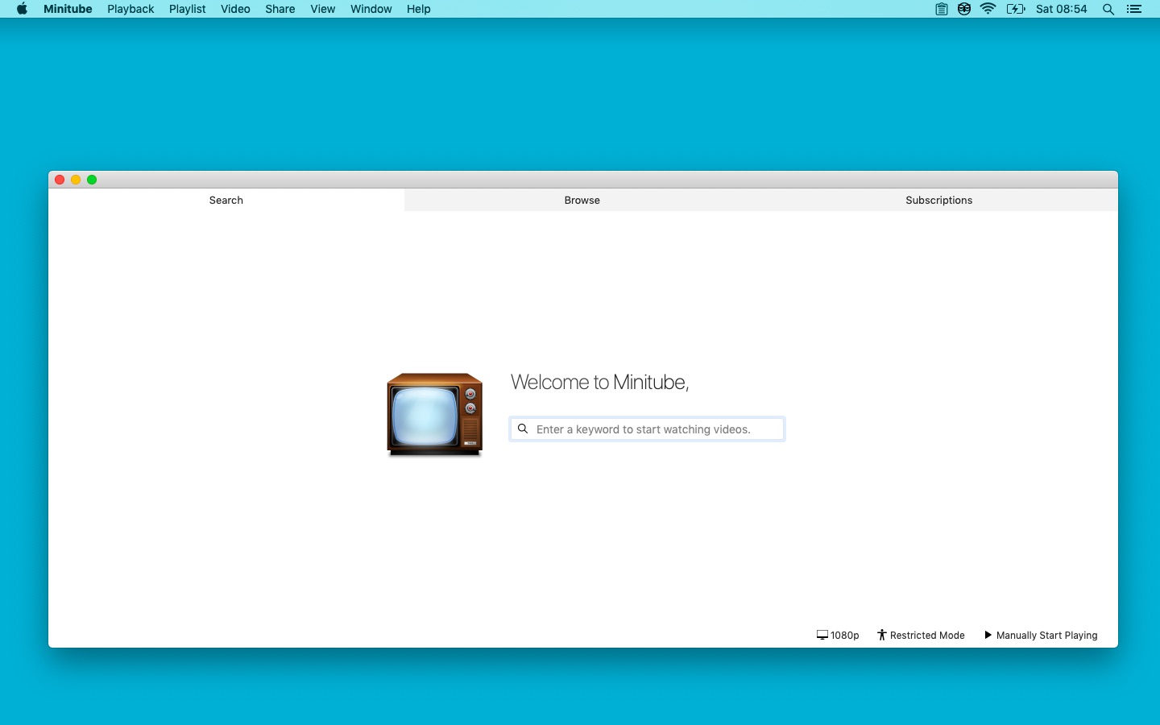This screenshot has width=1160, height=725.
Task: Open the Video menu
Action: tap(235, 9)
